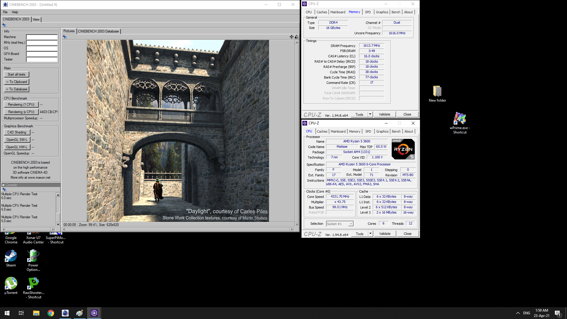
Task: Open the New folder desktop icon
Action: pyautogui.click(x=437, y=94)
